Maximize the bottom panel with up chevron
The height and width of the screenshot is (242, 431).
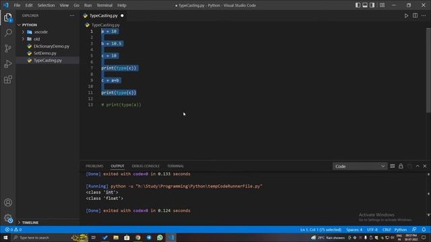pyautogui.click(x=418, y=166)
